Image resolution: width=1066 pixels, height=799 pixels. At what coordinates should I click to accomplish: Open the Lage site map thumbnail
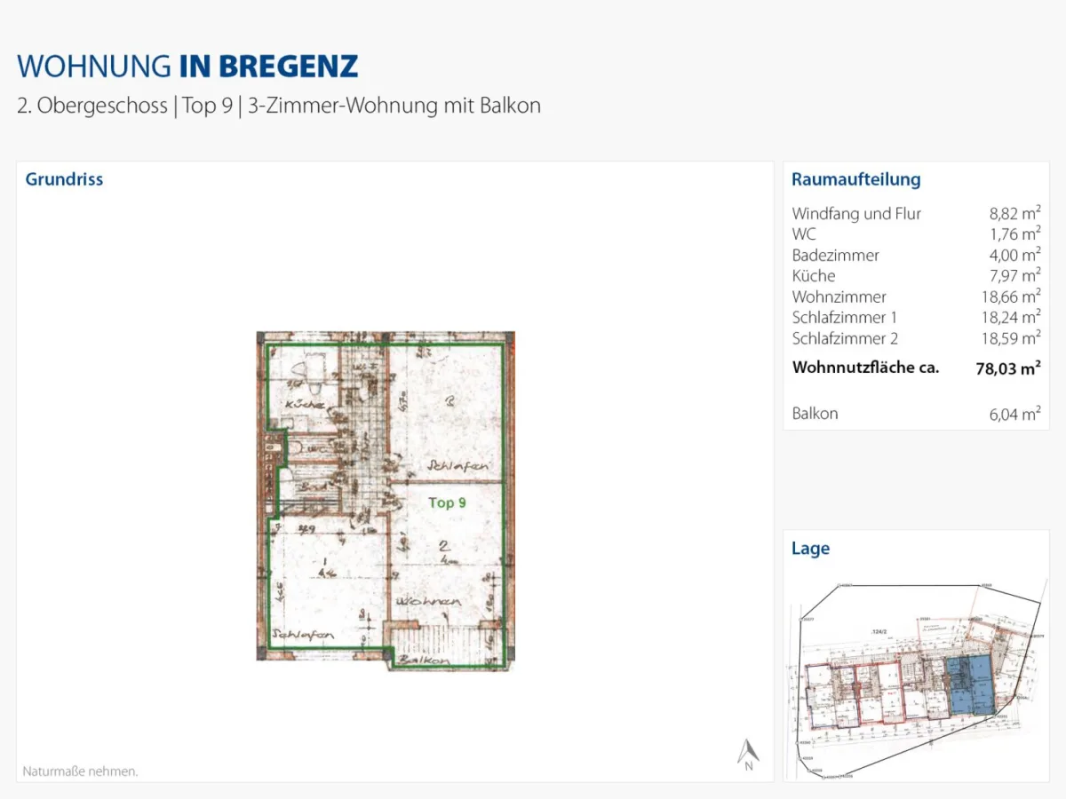(x=917, y=679)
